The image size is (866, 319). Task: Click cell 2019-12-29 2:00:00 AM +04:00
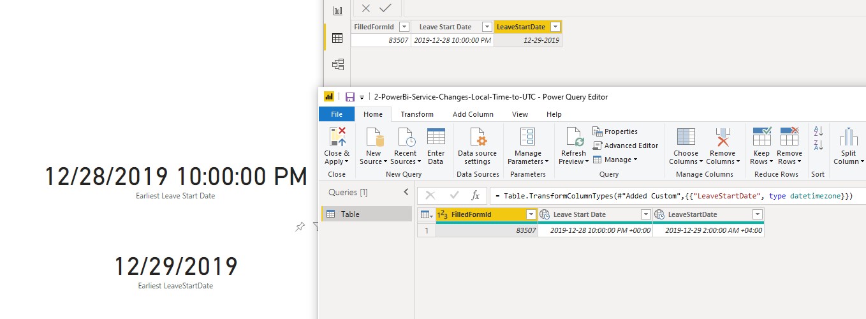708,230
